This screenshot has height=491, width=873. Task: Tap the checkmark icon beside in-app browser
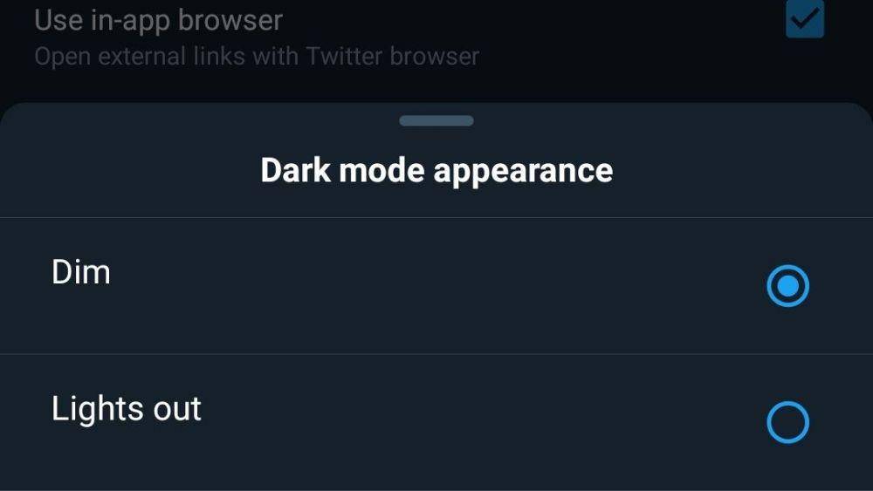[805, 18]
